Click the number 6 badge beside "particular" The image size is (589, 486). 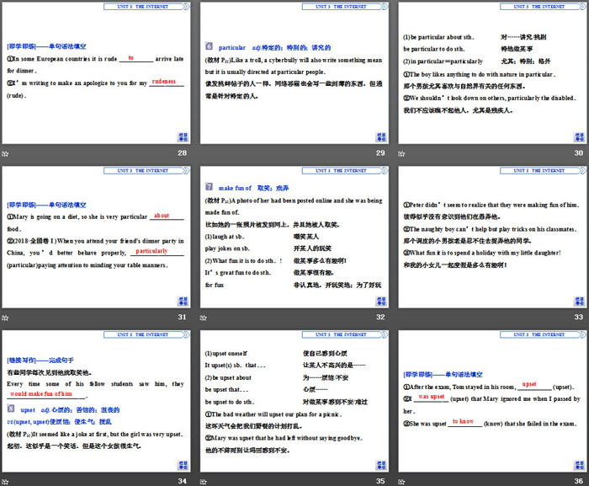(210, 47)
